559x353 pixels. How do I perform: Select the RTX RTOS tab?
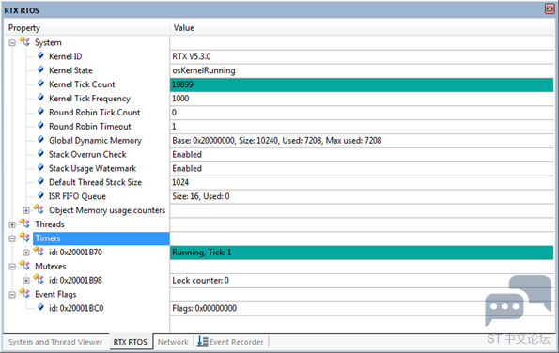pyautogui.click(x=131, y=342)
